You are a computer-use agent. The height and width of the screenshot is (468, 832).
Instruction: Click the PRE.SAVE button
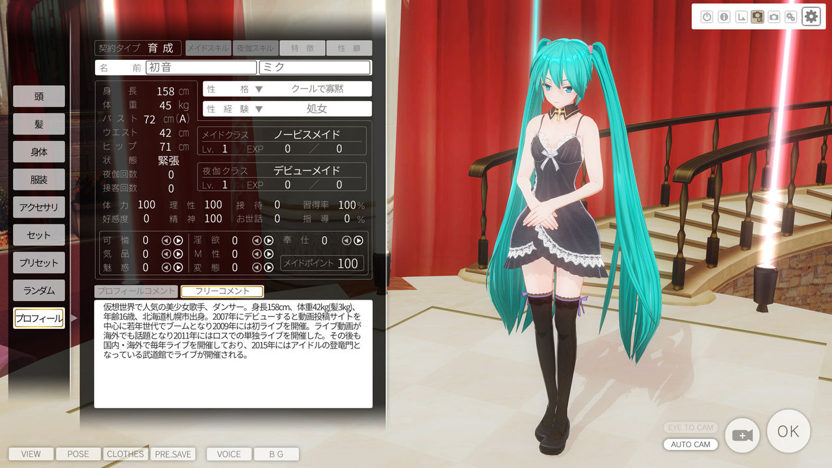[173, 454]
